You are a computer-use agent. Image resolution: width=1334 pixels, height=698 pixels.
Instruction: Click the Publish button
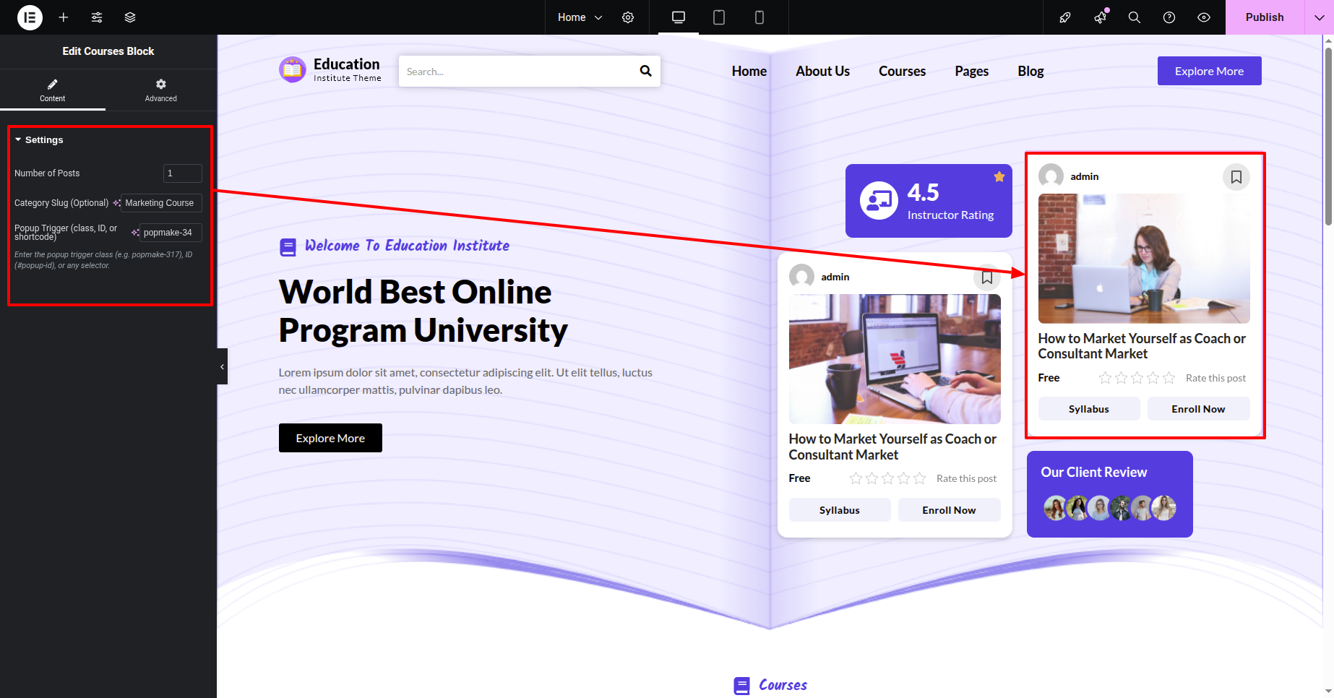click(x=1265, y=17)
